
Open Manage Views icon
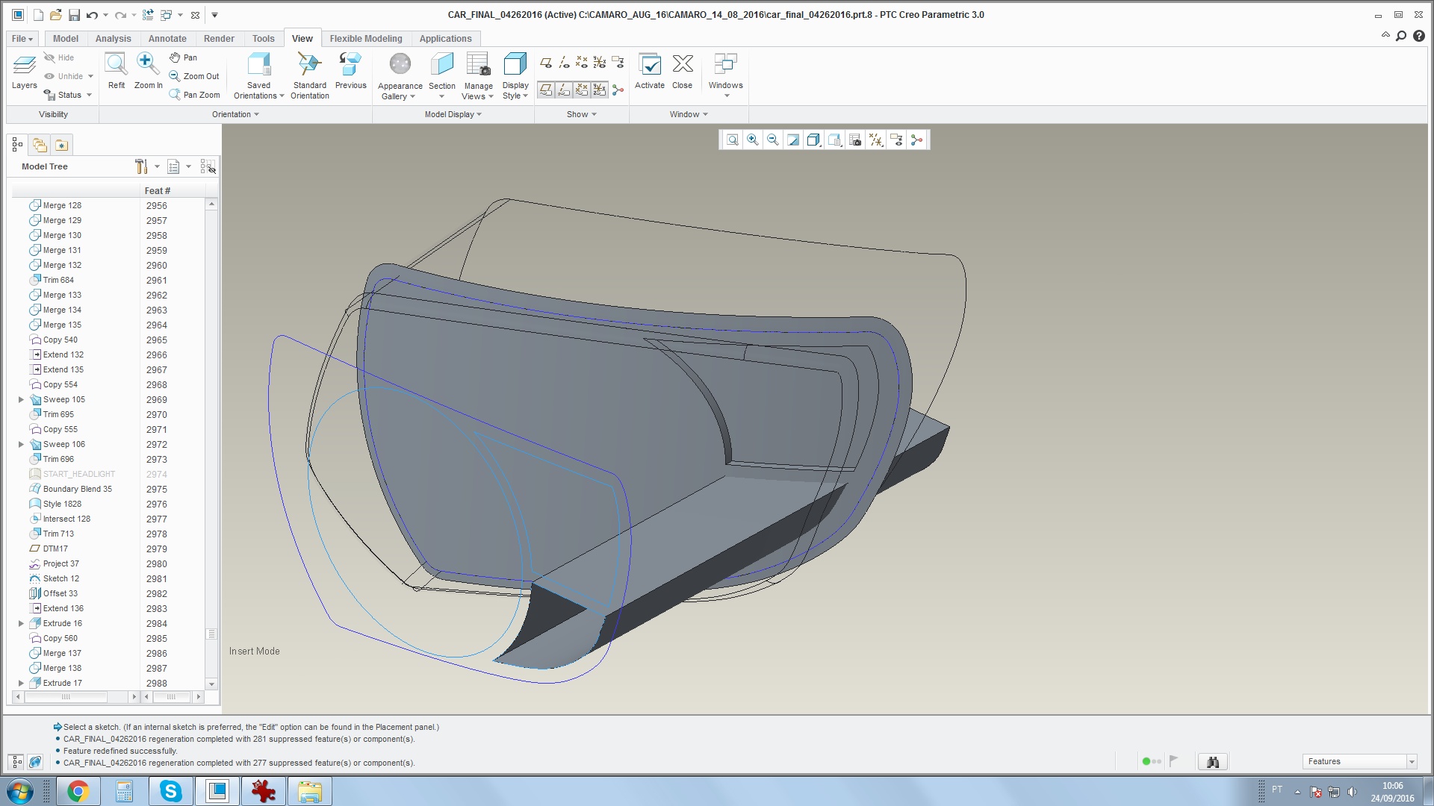pyautogui.click(x=478, y=66)
